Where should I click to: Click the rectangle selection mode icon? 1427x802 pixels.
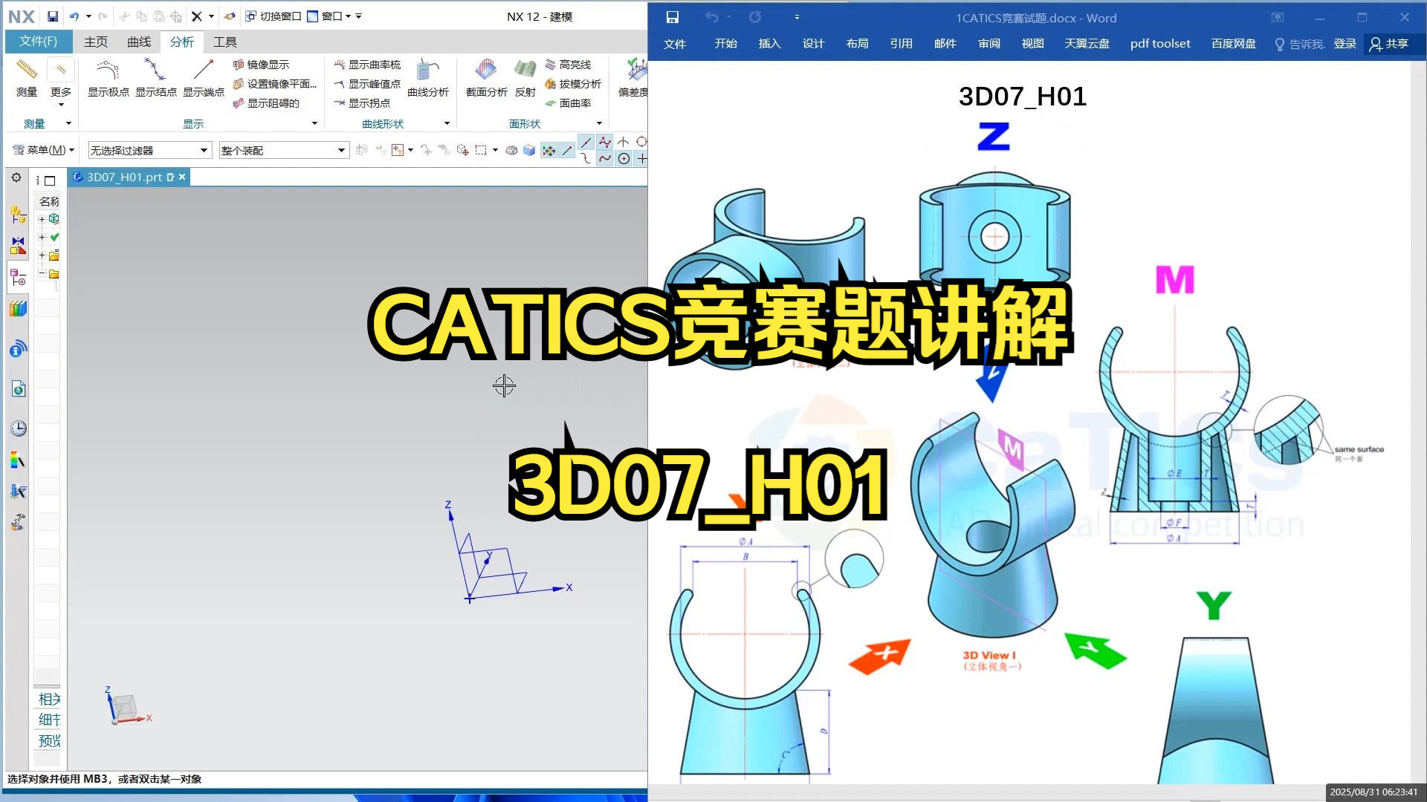(x=481, y=150)
